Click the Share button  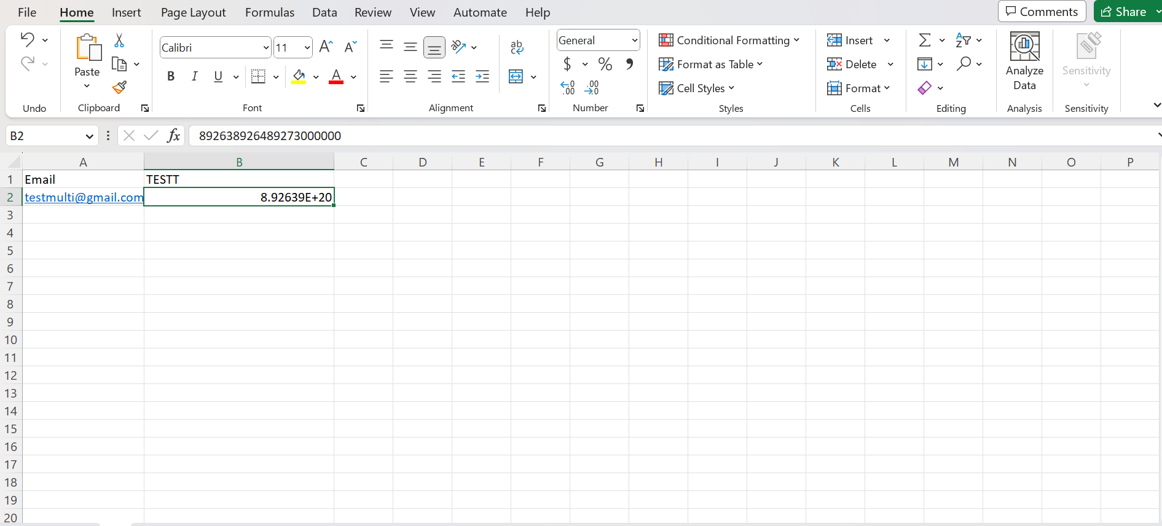tap(1123, 12)
